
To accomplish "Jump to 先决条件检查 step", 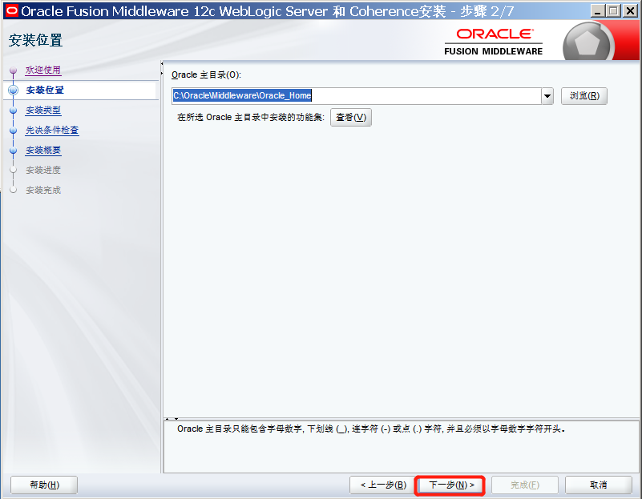I will pos(52,130).
